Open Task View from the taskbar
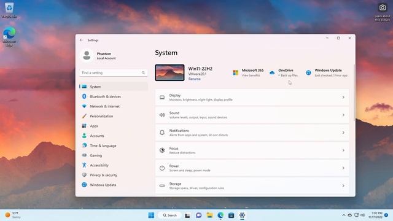Screen dimensions: 393x221 tap(187, 215)
